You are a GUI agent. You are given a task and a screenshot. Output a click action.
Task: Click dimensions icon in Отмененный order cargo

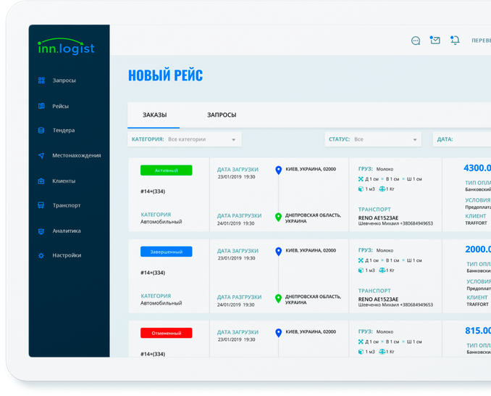pyautogui.click(x=361, y=342)
